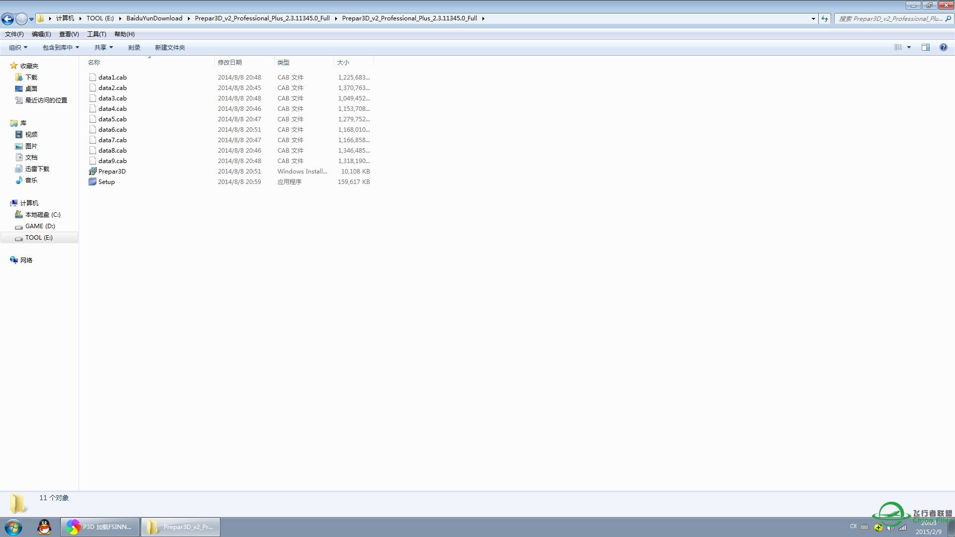Click the Windows Start orb
This screenshot has height=537, width=955.
point(13,527)
